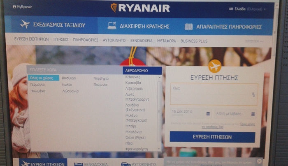Swap origin and destination arrows icon
Viewport: 288px width, 166px height.
[x=253, y=95]
